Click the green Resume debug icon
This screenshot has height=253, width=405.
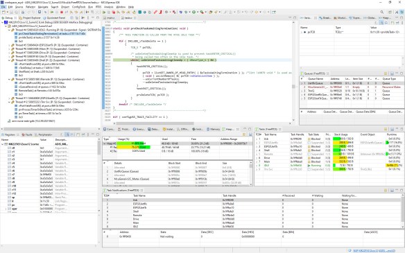pos(51,12)
